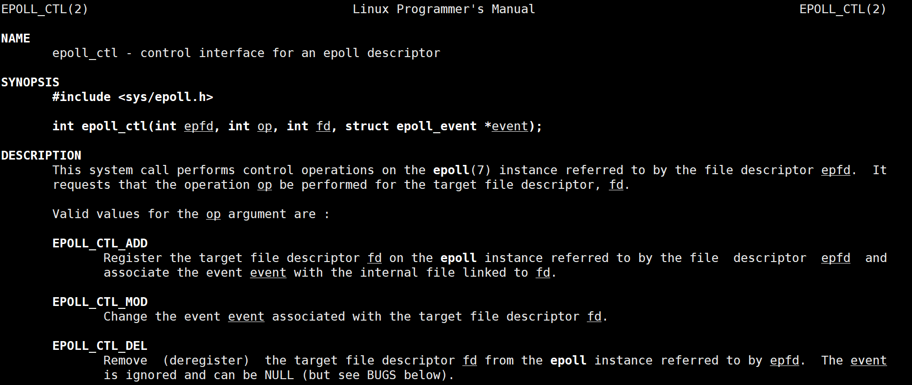Click underlined op in "Valid values" line
912x385 pixels.
[213, 214]
